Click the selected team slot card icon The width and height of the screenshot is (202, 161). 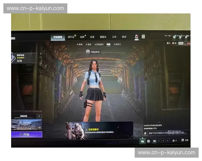click(154, 141)
